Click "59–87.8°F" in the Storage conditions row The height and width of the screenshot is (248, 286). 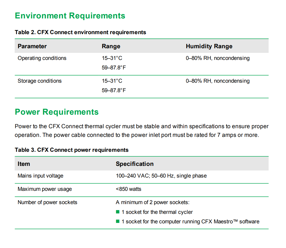click(114, 90)
